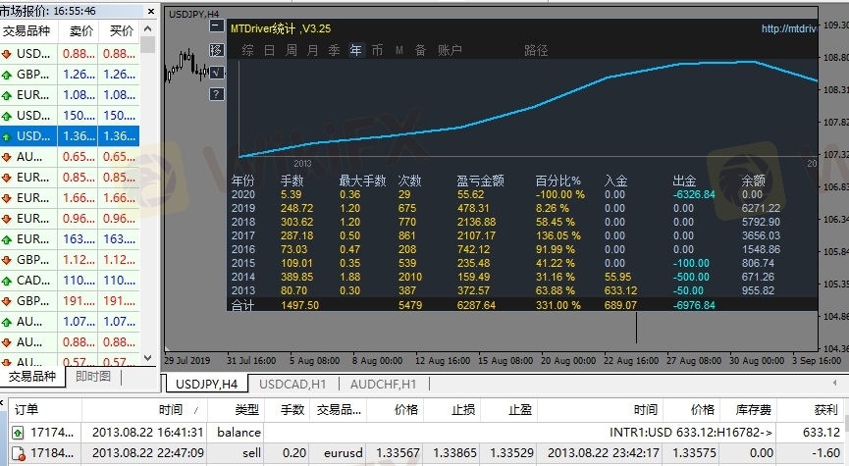Click the red down arrow of USD 0.88 row
The height and width of the screenshot is (466, 849).
[7, 54]
